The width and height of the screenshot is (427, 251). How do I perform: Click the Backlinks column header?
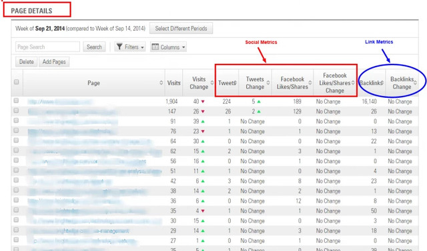point(372,83)
